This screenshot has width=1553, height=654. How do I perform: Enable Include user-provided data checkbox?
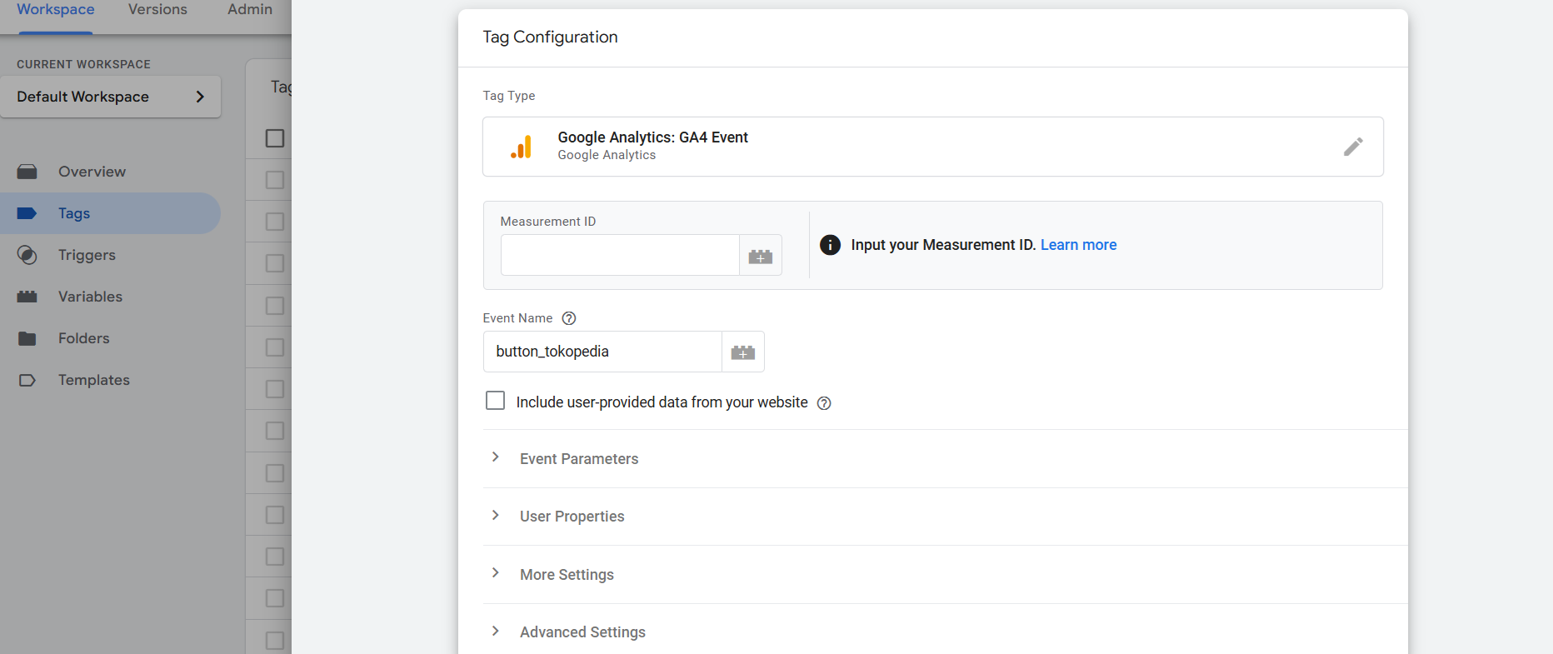pos(495,401)
